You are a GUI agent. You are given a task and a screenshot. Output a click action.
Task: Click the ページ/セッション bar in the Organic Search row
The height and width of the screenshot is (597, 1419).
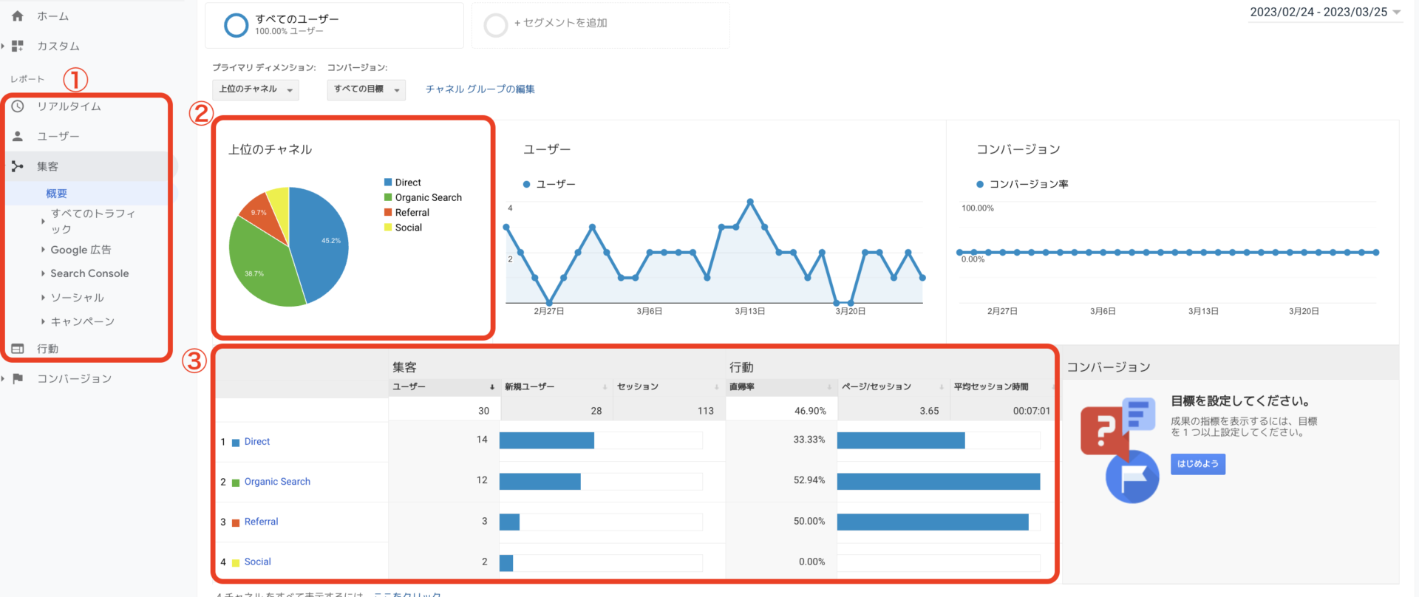[x=939, y=482]
